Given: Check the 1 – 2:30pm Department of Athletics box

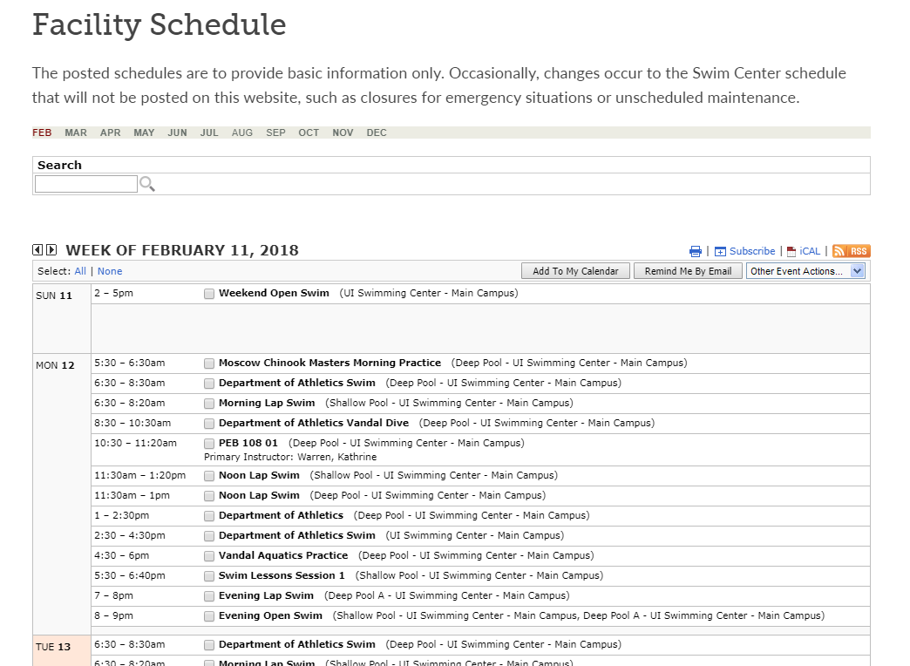Looking at the screenshot, I should [x=209, y=516].
